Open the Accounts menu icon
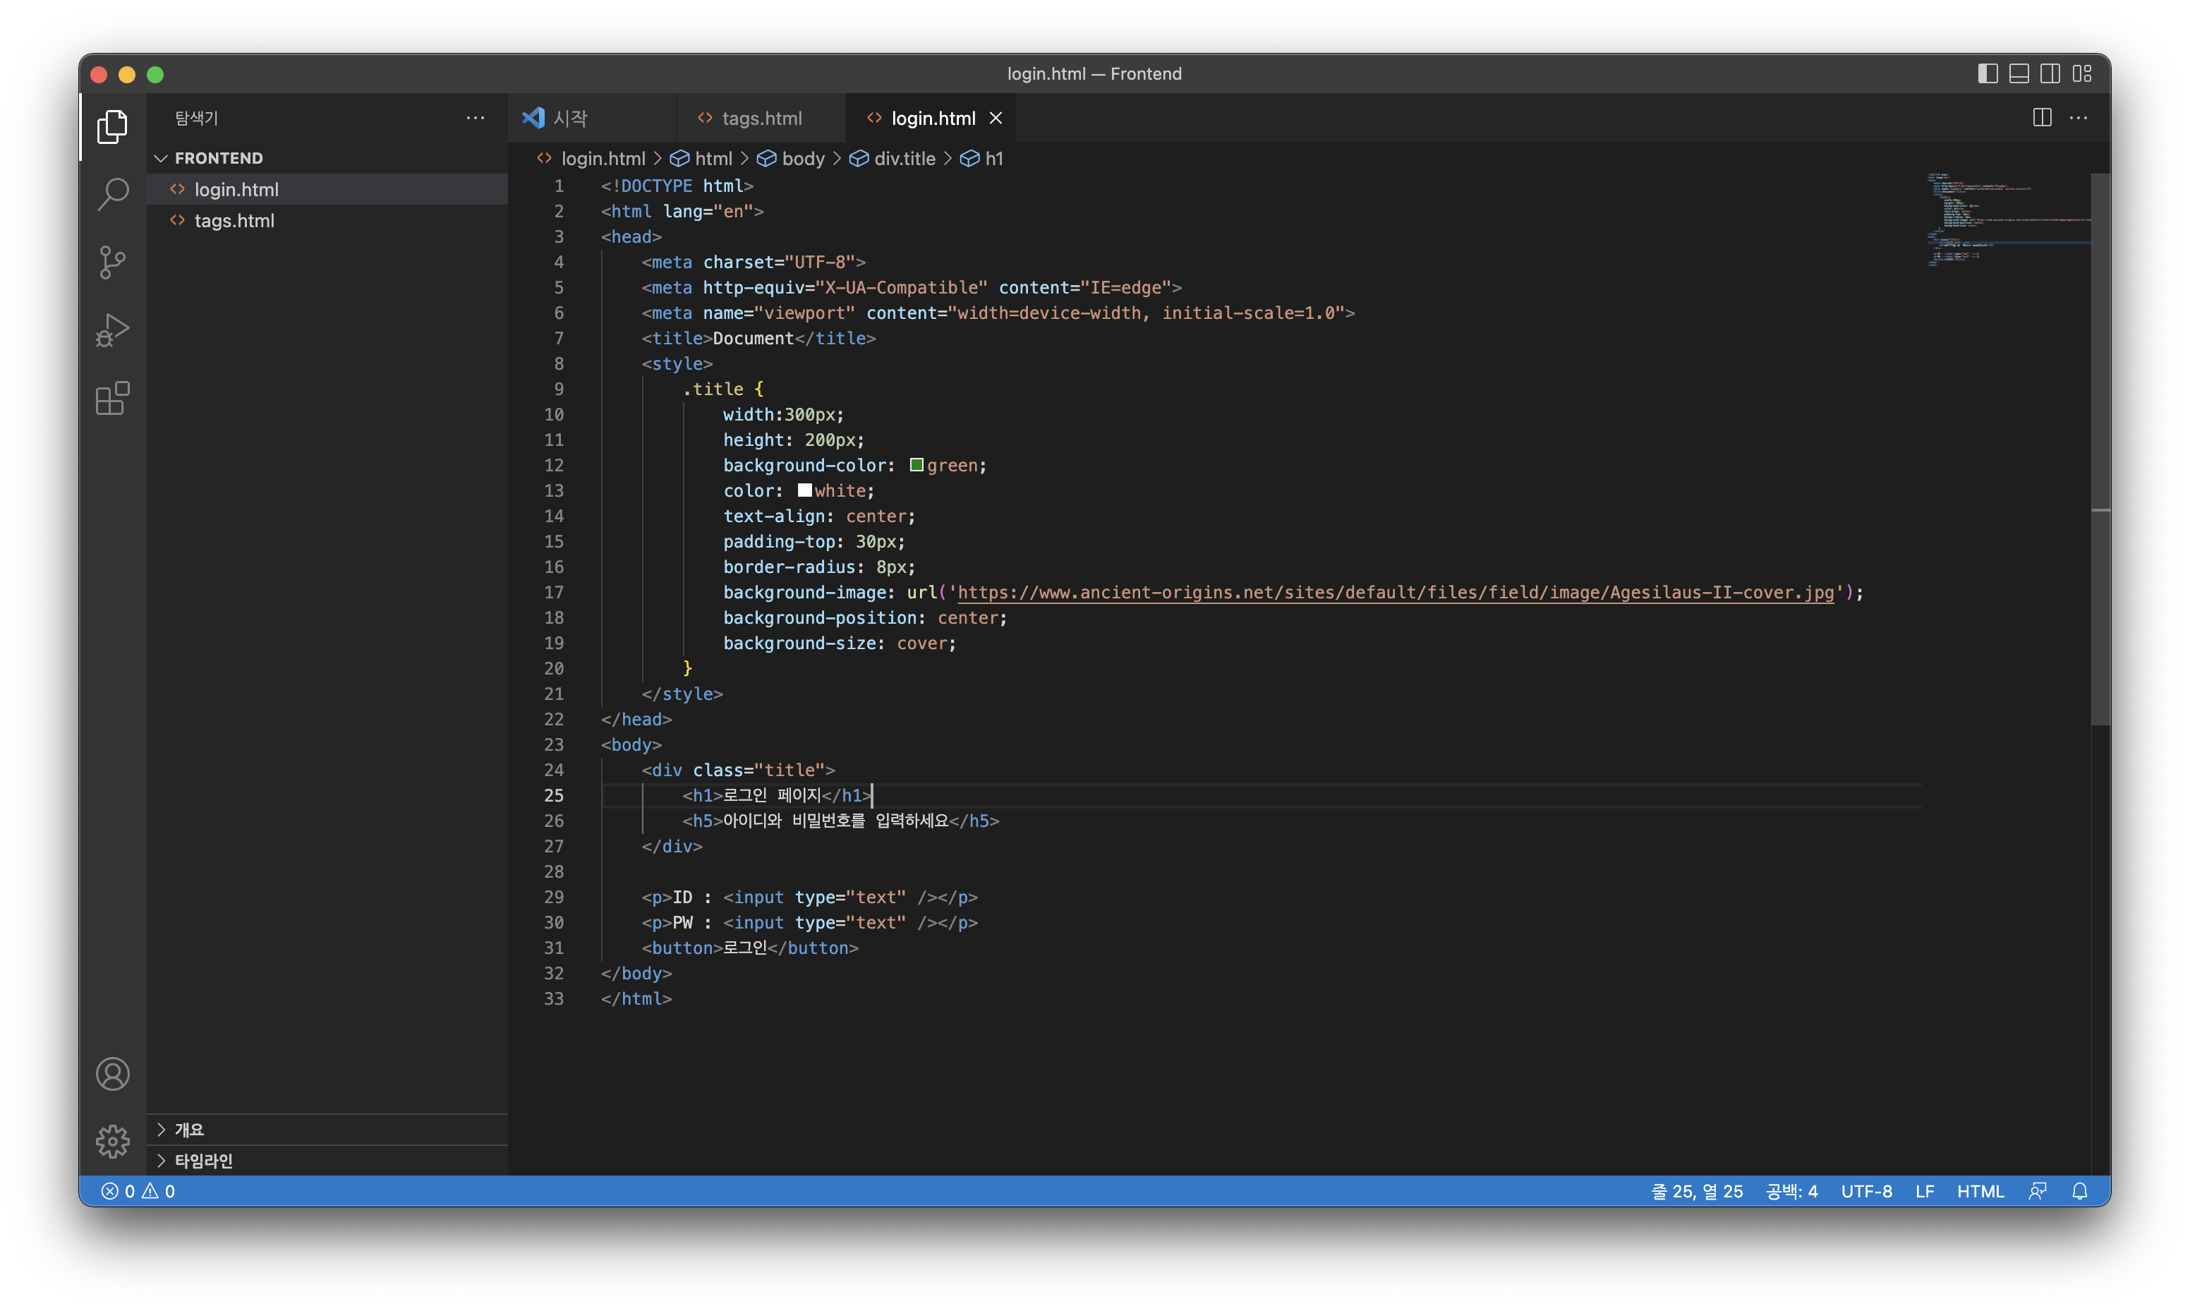 tap(112, 1074)
